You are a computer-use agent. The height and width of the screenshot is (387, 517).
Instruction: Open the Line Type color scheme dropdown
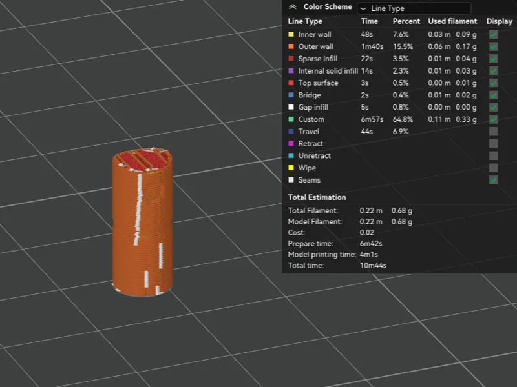point(414,8)
